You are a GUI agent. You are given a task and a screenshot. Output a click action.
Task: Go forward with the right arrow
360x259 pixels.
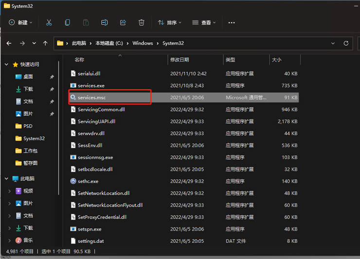(22, 43)
